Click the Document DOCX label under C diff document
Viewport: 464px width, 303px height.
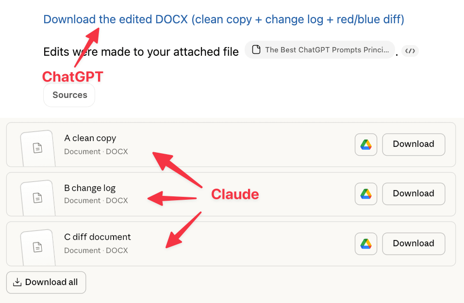coord(96,250)
